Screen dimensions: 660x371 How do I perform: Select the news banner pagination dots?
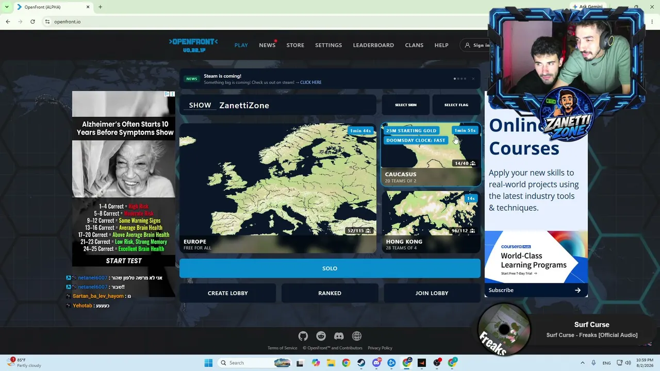(460, 79)
